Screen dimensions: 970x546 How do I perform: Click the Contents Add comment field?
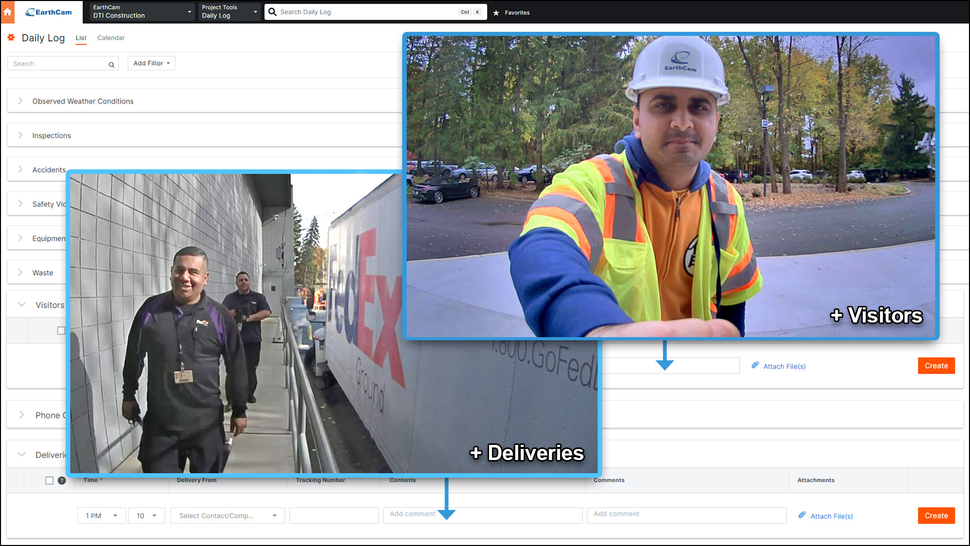click(x=482, y=516)
